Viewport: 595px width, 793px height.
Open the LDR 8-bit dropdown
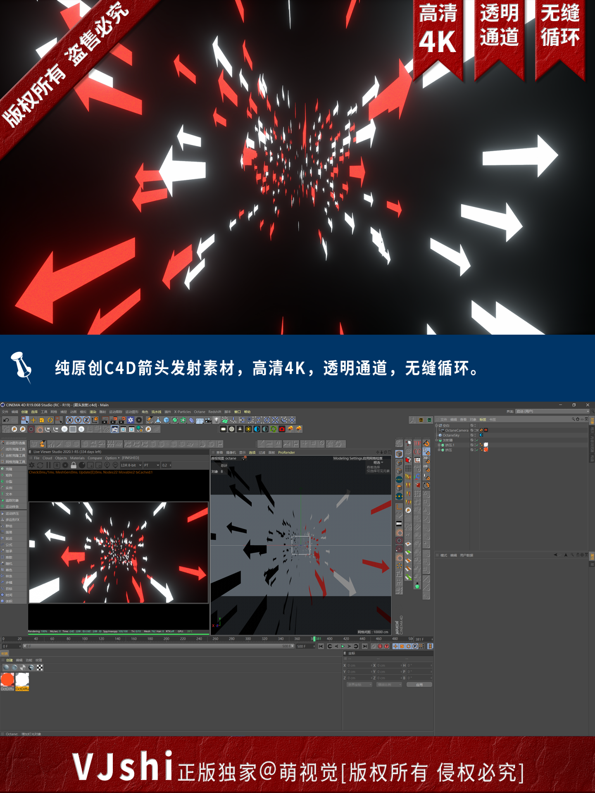tap(131, 465)
